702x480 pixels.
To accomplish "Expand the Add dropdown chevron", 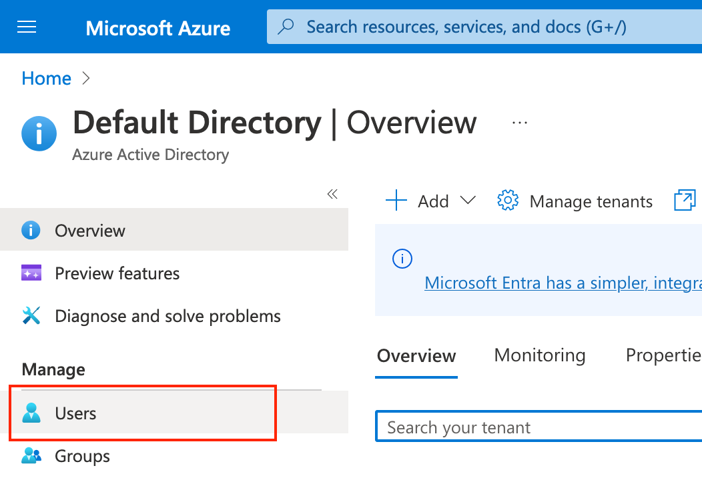I will pyautogui.click(x=468, y=200).
